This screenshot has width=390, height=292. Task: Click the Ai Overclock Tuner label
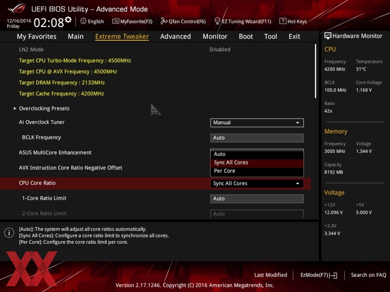pyautogui.click(x=42, y=122)
